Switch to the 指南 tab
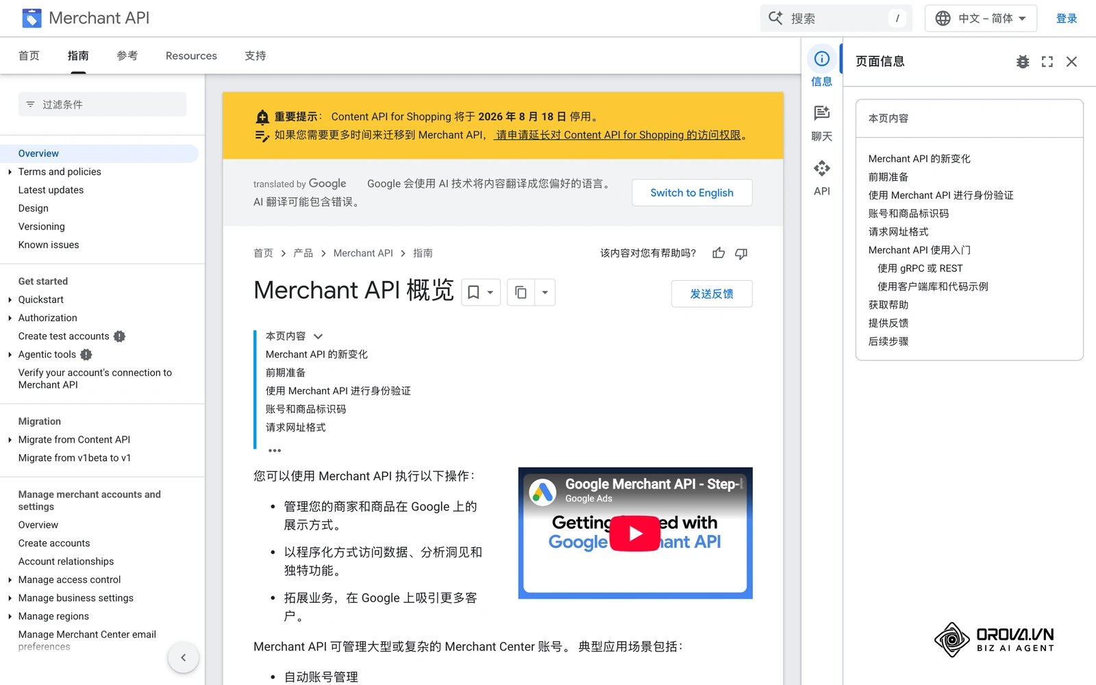The height and width of the screenshot is (685, 1096). [78, 55]
